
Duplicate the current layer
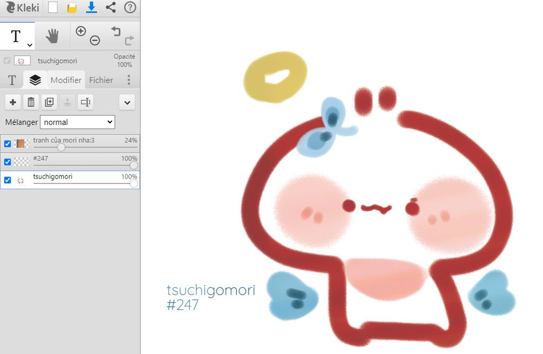[x=49, y=102]
